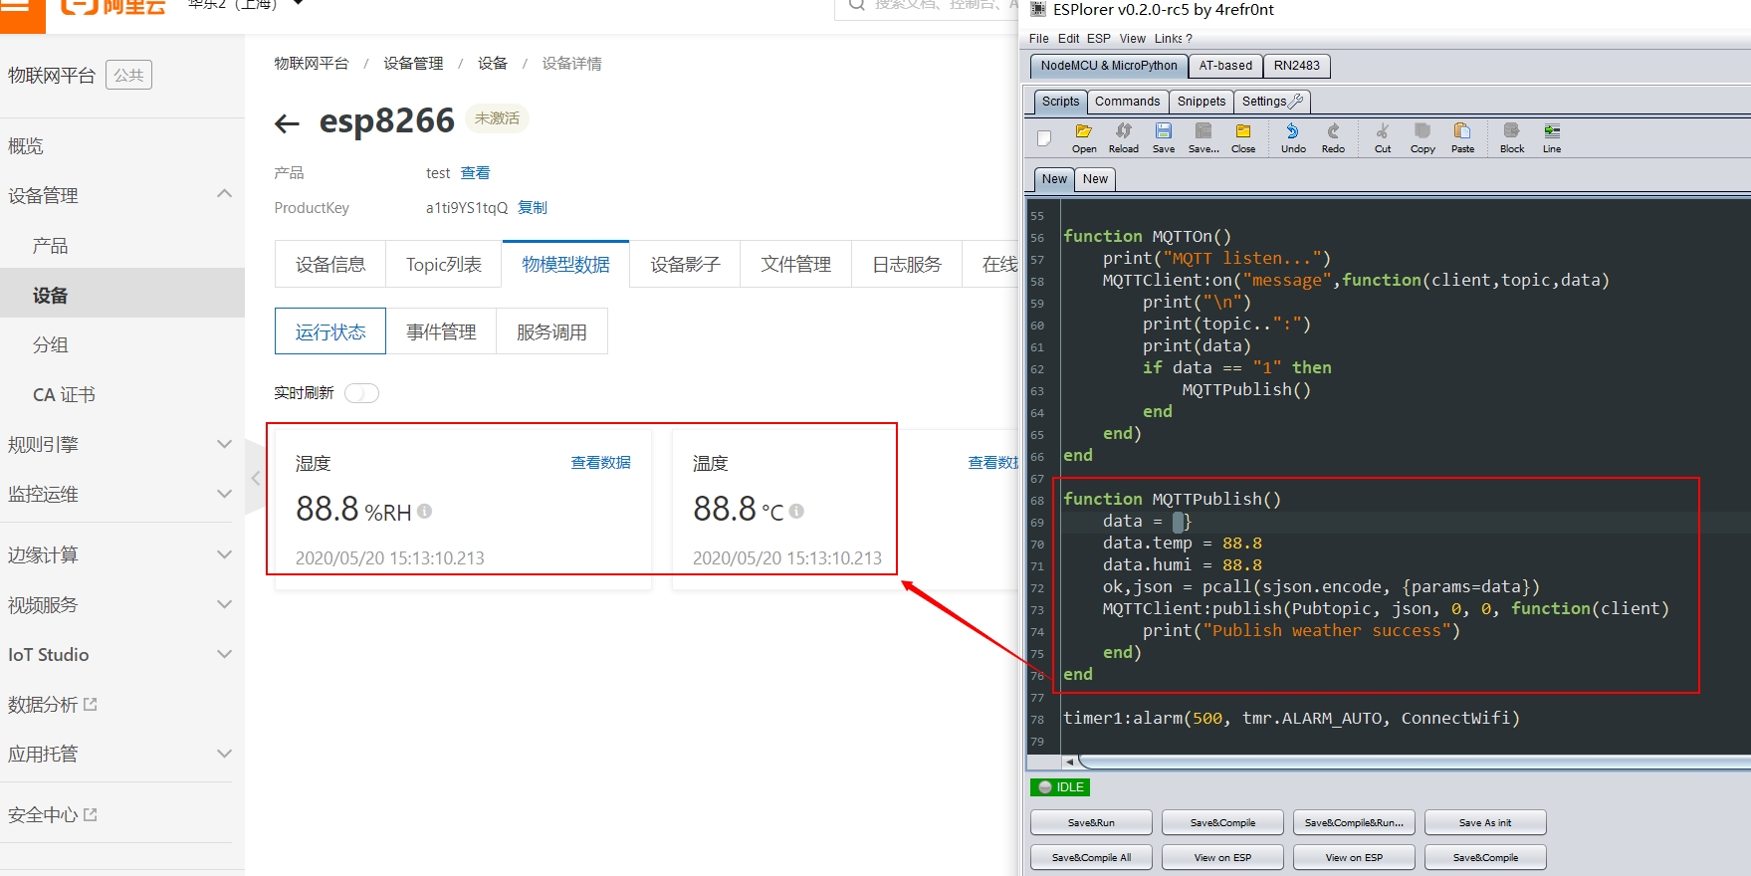Click the info icon next to °C
This screenshot has height=876, width=1751.
point(796,511)
